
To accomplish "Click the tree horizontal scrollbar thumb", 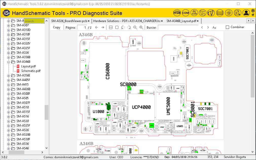I will (x=16, y=152).
